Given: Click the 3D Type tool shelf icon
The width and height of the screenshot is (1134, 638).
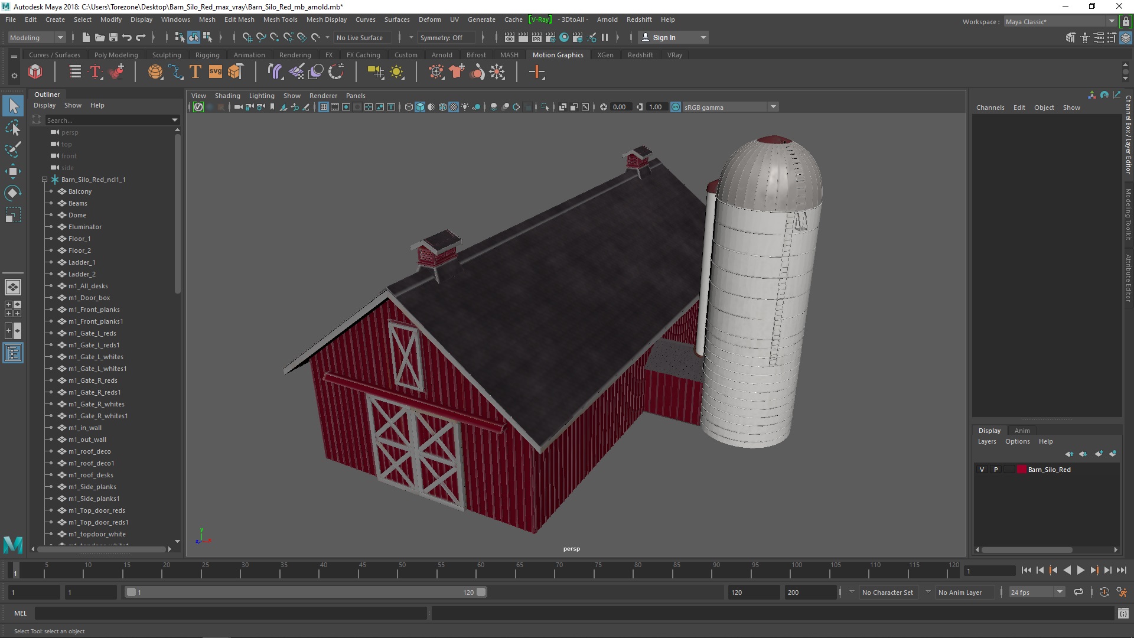Looking at the screenshot, I should (x=195, y=72).
